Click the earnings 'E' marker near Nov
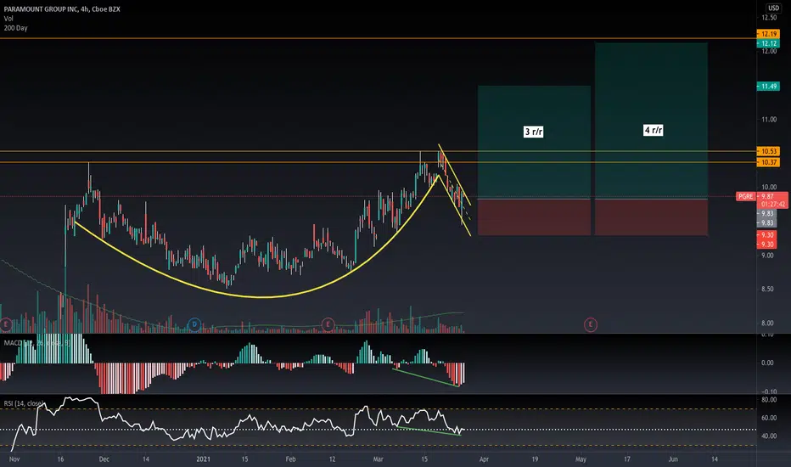 pos(6,324)
